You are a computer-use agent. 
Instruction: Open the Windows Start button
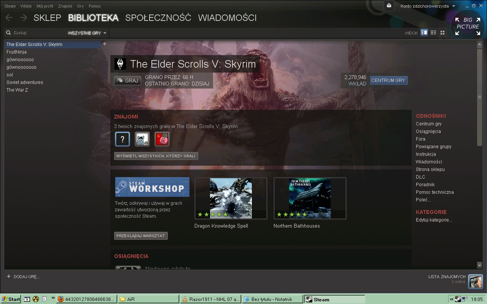(11, 299)
